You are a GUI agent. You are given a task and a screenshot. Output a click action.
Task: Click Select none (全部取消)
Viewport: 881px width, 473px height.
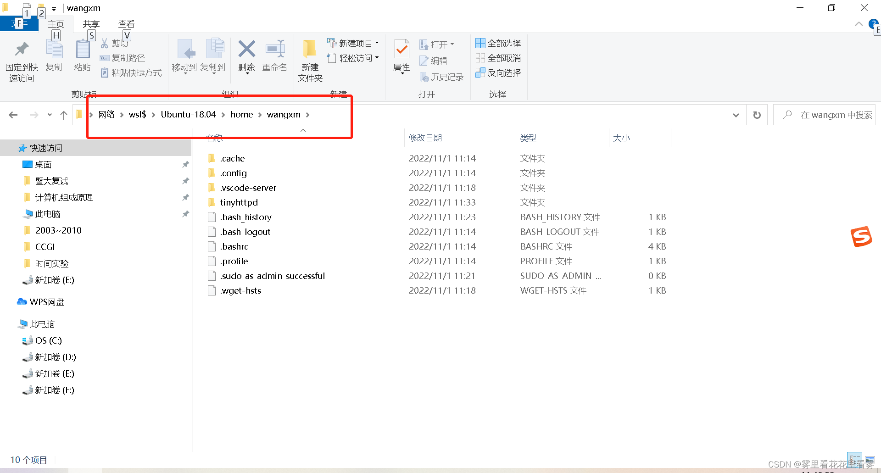tap(498, 58)
